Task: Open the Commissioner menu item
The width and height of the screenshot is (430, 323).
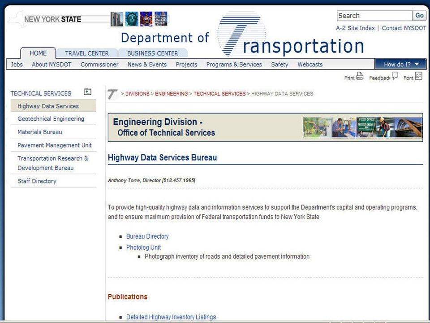Action: click(x=99, y=64)
